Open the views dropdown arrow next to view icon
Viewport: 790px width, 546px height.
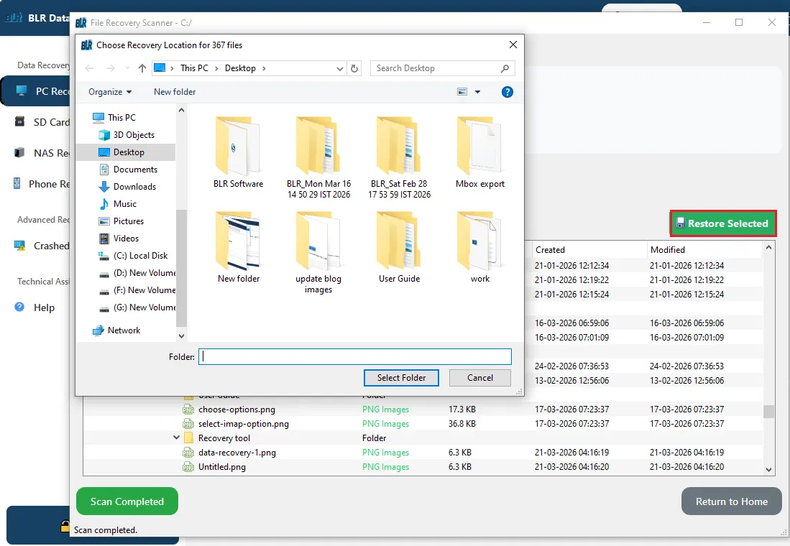point(479,92)
